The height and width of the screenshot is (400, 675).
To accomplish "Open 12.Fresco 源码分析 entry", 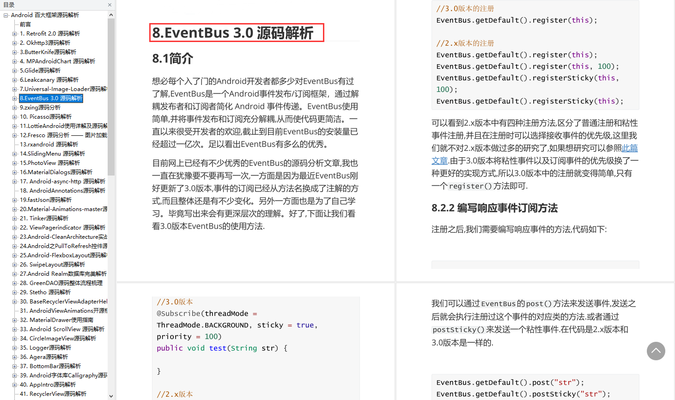I will point(63,135).
